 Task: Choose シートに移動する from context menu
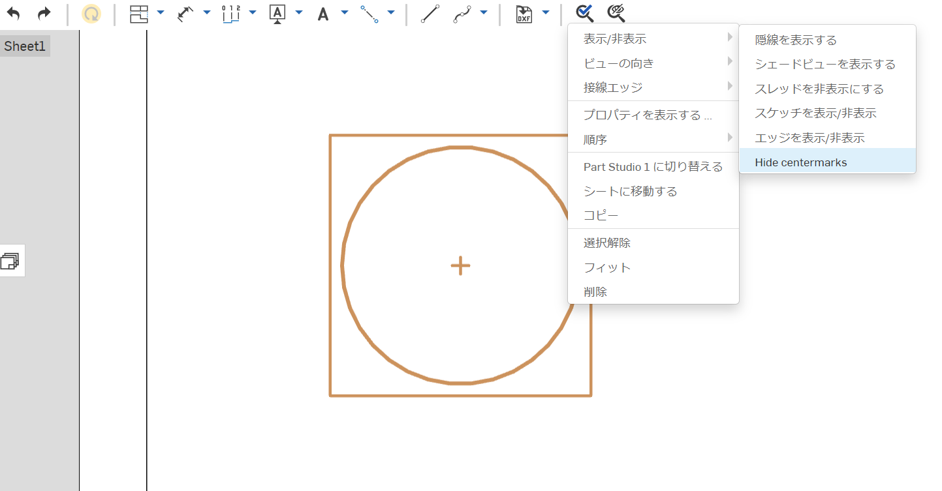tap(653, 191)
